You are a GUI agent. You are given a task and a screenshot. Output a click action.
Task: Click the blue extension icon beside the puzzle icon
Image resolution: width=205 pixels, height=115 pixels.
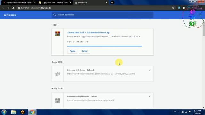pyautogui.click(x=179, y=8)
